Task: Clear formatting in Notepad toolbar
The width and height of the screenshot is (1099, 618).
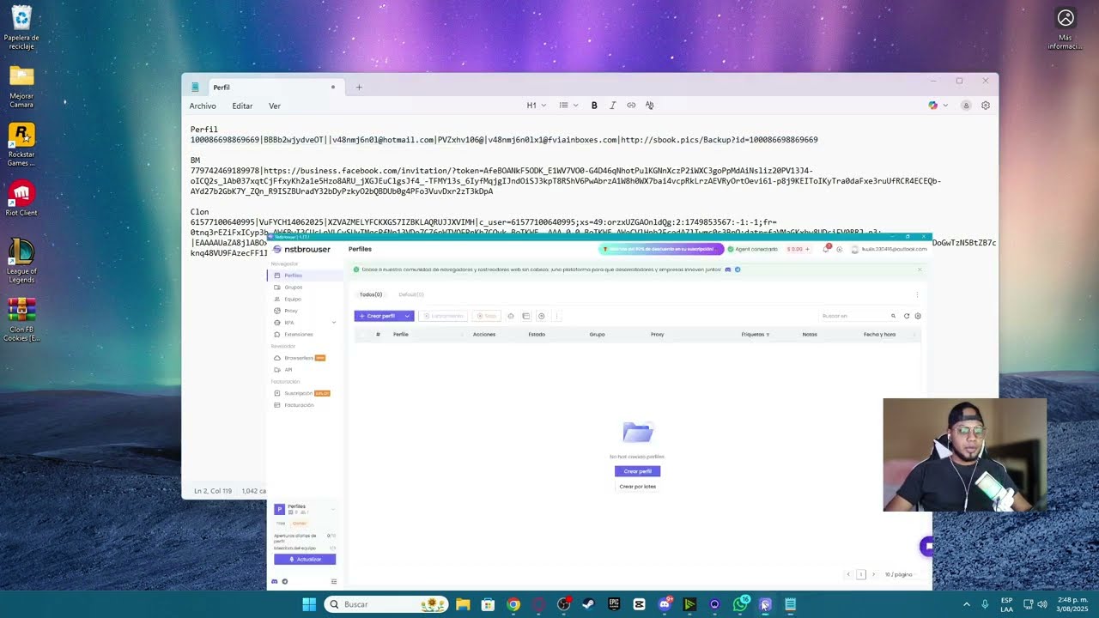Action: (x=649, y=106)
